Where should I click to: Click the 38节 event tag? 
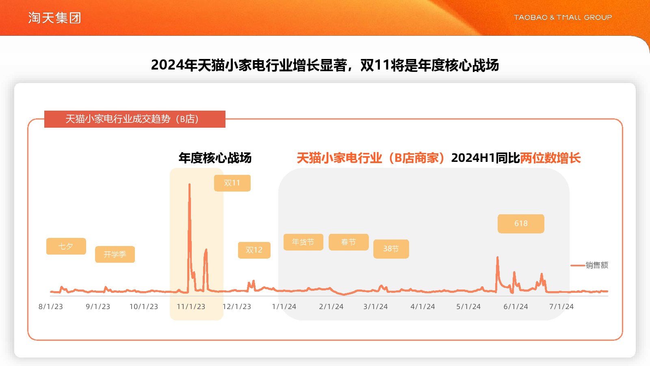[x=391, y=249]
